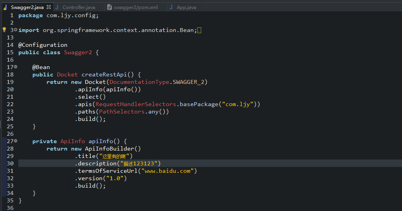
Task: Click the ApiInfo return type on line 27
Action: pyautogui.click(x=73, y=141)
